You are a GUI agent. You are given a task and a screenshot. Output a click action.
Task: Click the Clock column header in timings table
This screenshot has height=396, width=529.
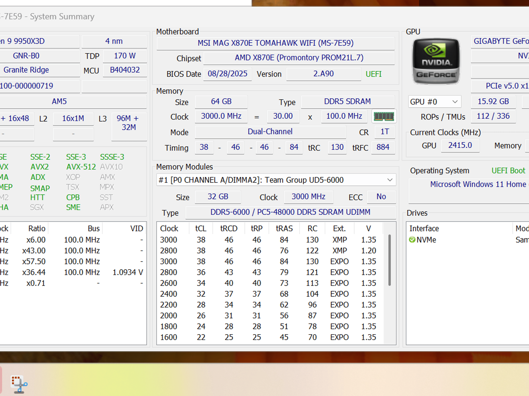click(169, 228)
